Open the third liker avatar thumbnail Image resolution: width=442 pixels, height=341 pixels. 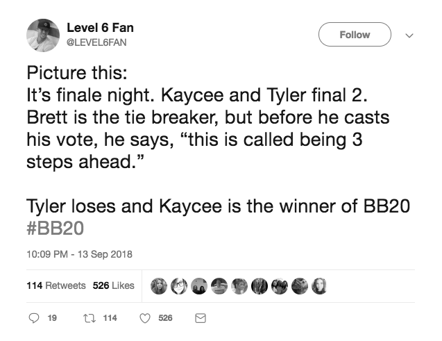tap(199, 286)
